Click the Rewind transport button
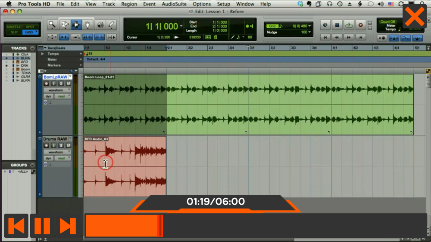This screenshot has width=431, height=242. coord(337,37)
